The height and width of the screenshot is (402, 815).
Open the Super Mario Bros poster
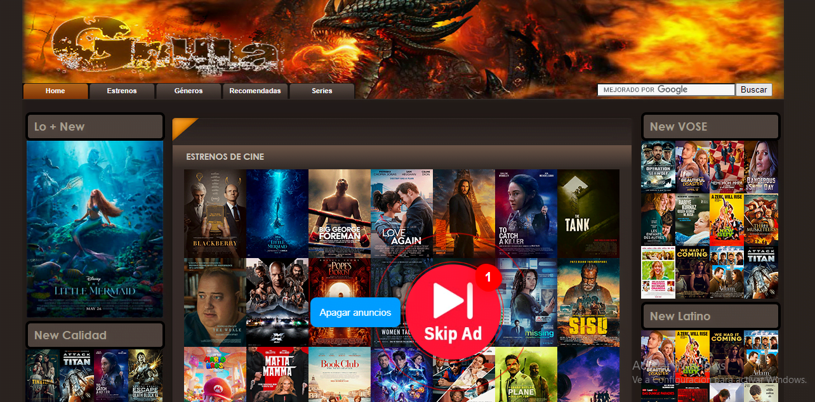(x=215, y=374)
